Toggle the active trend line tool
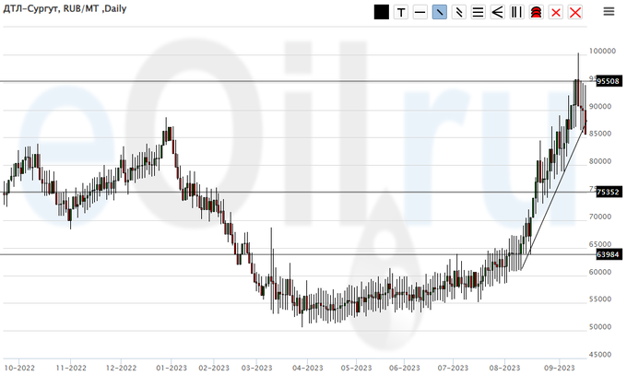Screen dimensions: 627x375 click(440, 12)
